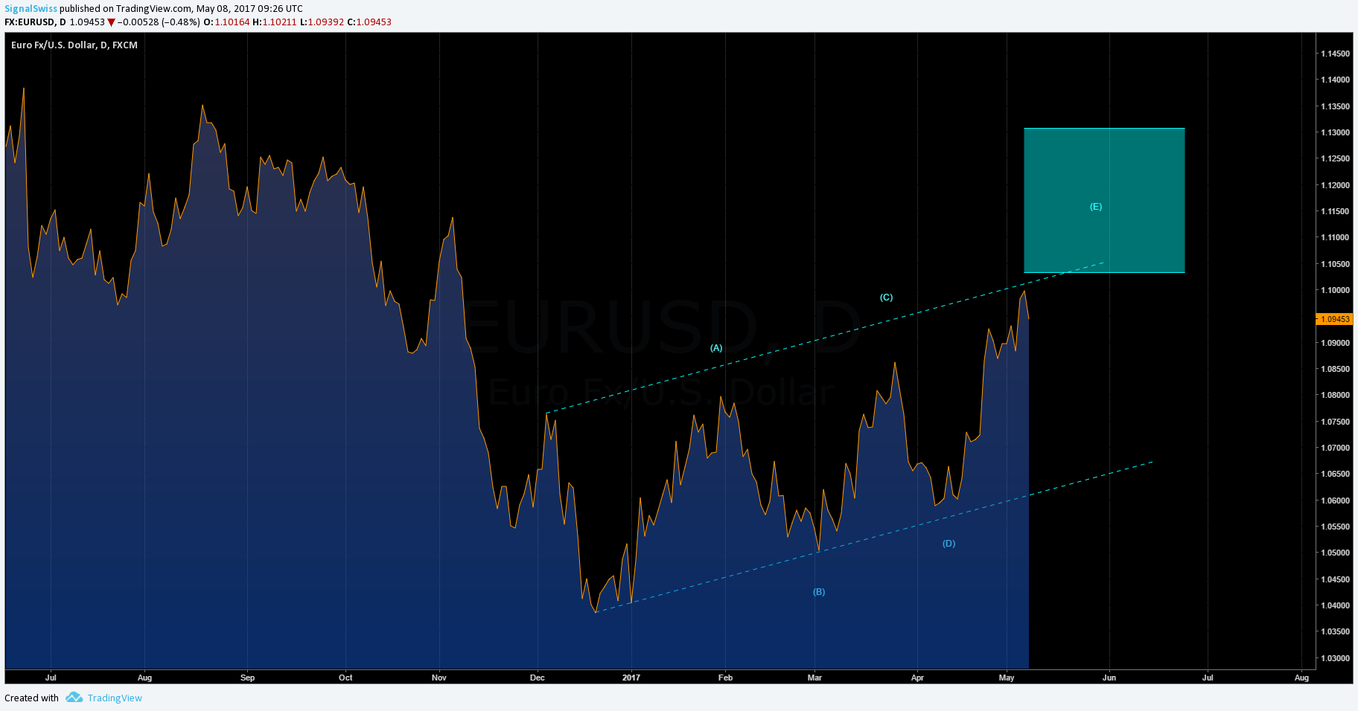The image size is (1358, 711).
Task: Click the close price value C:1.09453
Action: (x=369, y=22)
